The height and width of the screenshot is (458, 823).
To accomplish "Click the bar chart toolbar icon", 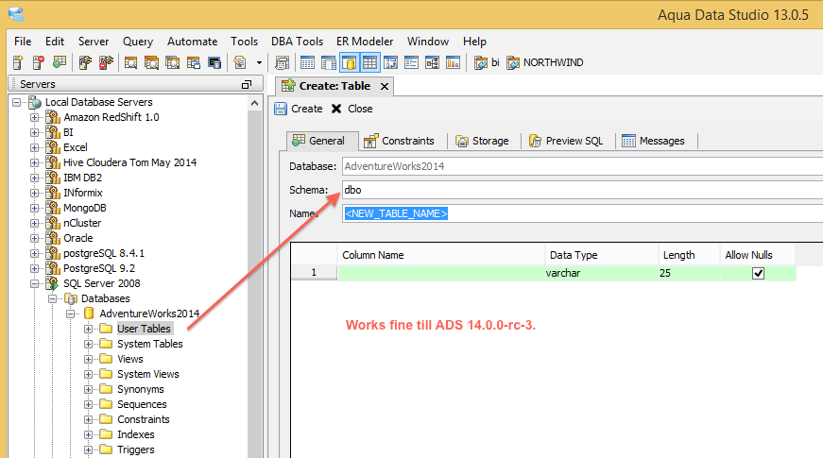I will point(453,63).
